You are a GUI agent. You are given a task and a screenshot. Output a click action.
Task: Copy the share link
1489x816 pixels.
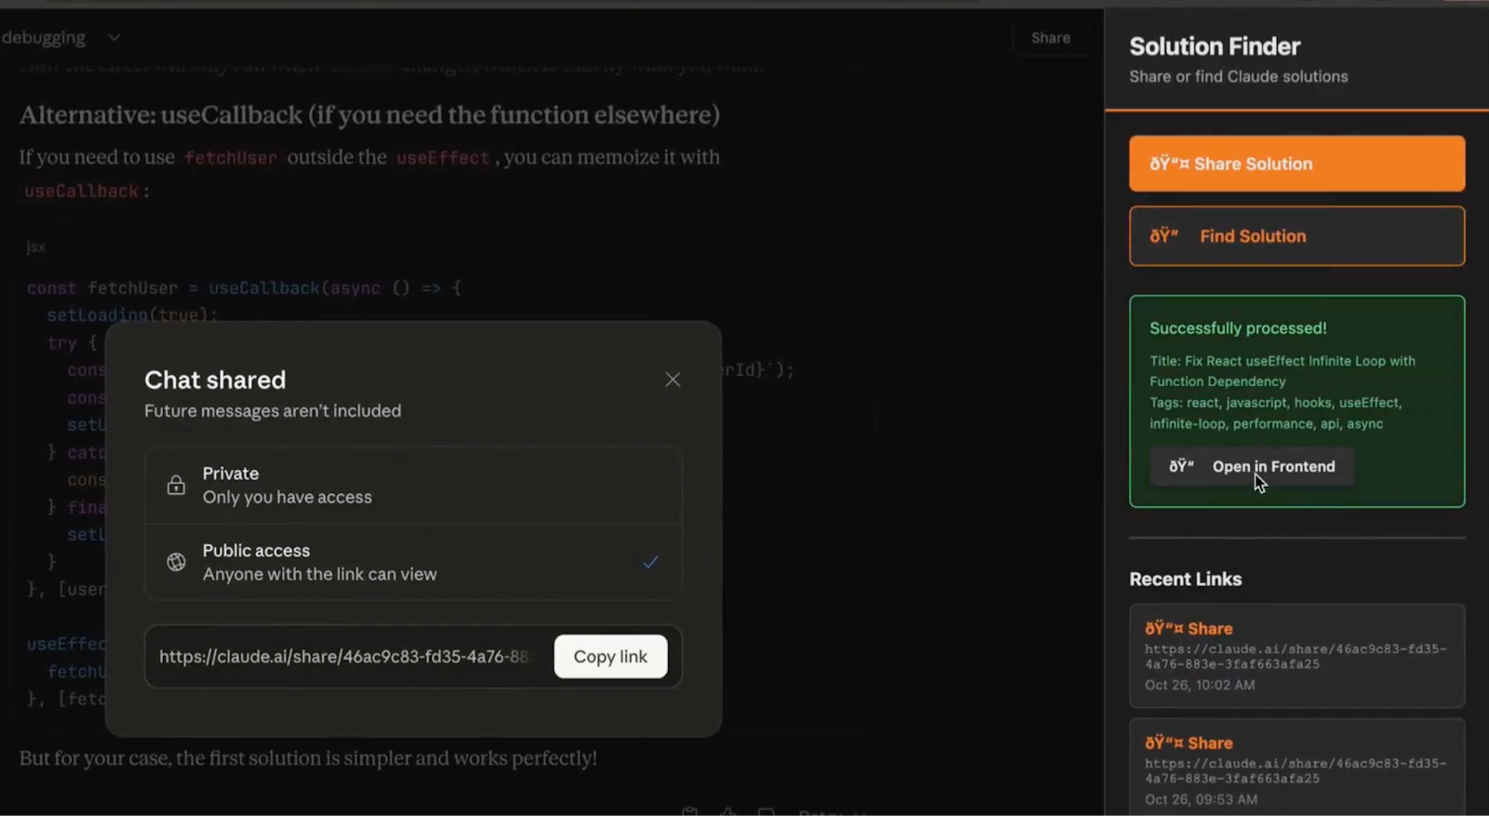point(610,657)
